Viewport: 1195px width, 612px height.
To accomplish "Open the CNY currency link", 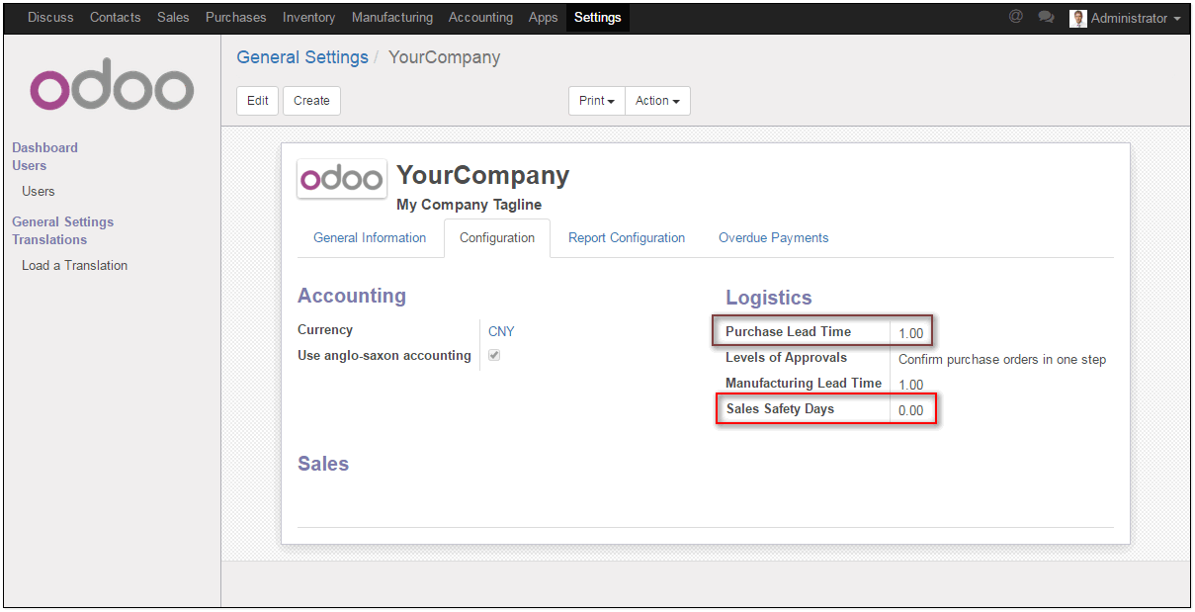I will click(x=501, y=332).
